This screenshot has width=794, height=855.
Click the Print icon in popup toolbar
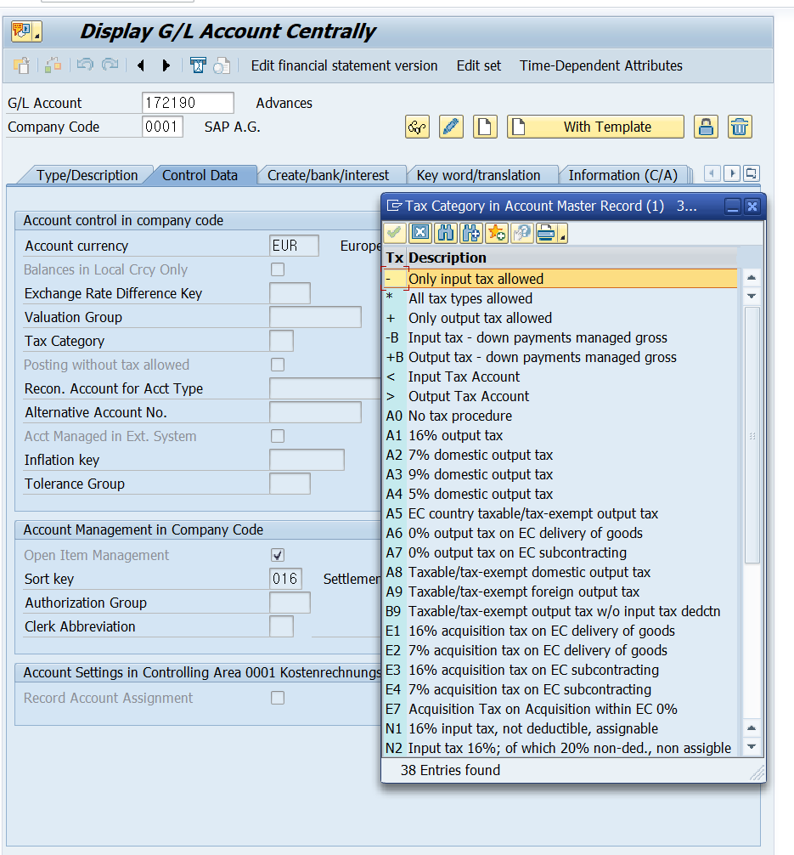click(x=546, y=234)
